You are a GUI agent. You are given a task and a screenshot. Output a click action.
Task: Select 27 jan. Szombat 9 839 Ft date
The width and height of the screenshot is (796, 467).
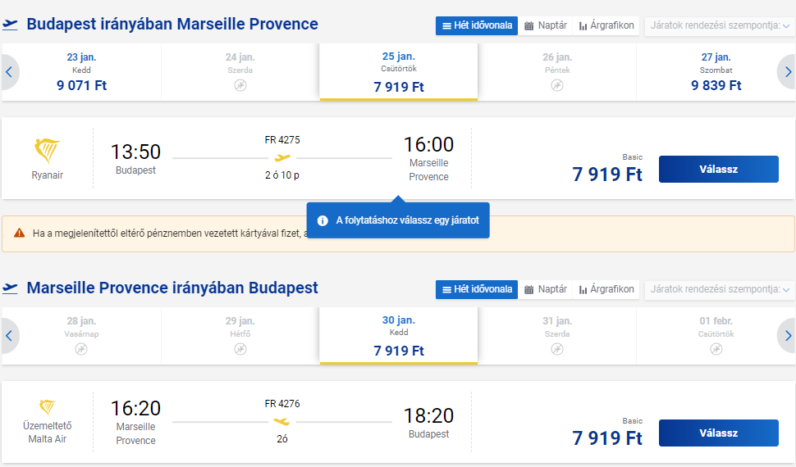(716, 72)
